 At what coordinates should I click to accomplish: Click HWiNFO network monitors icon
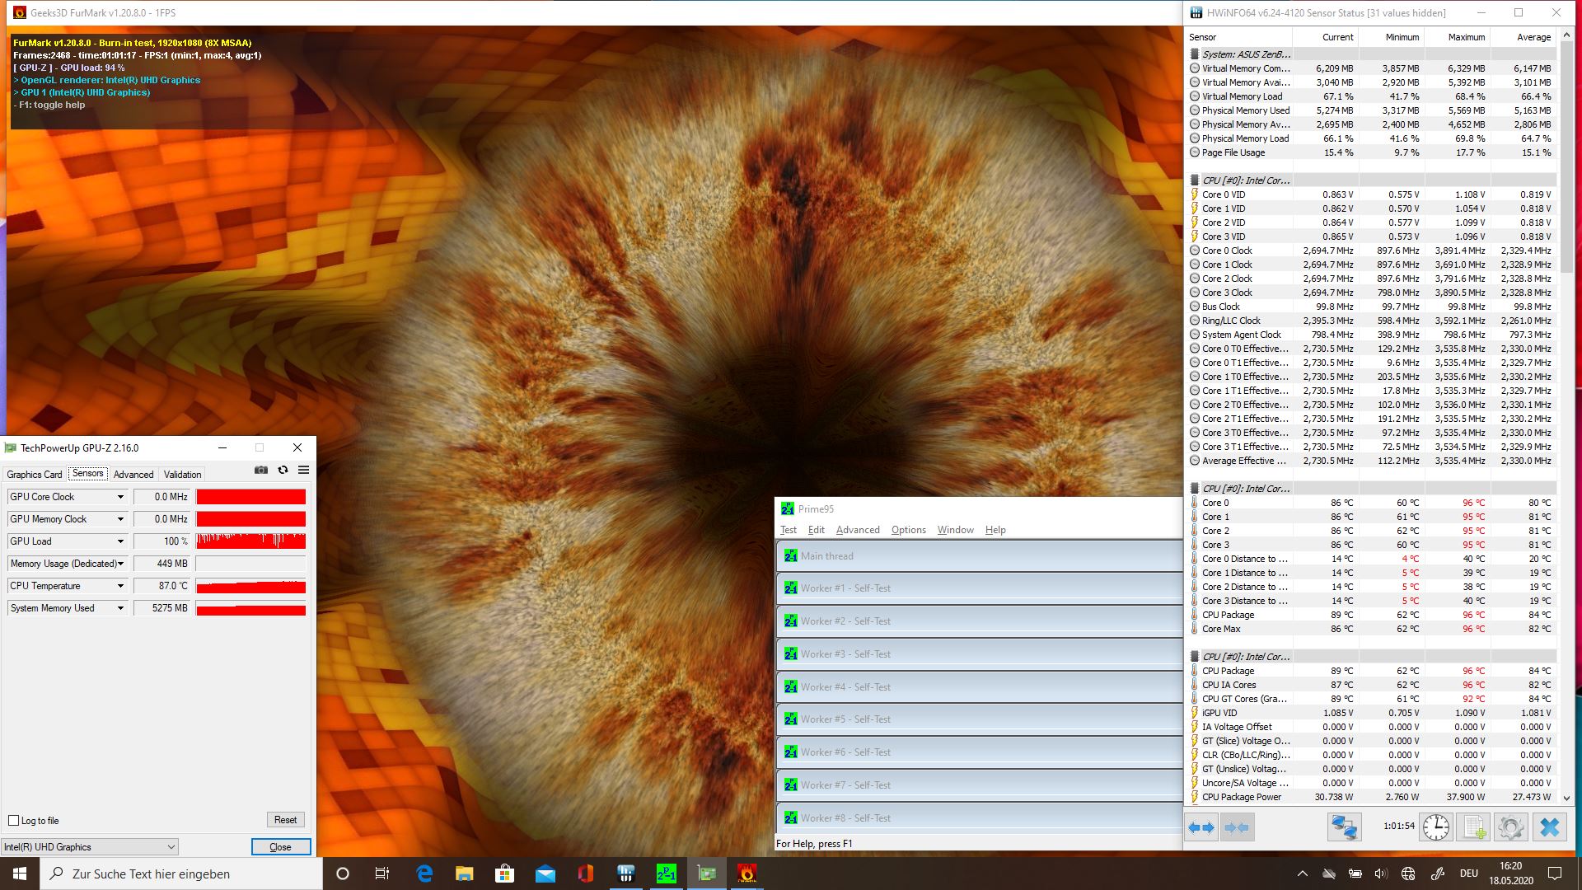[1344, 827]
